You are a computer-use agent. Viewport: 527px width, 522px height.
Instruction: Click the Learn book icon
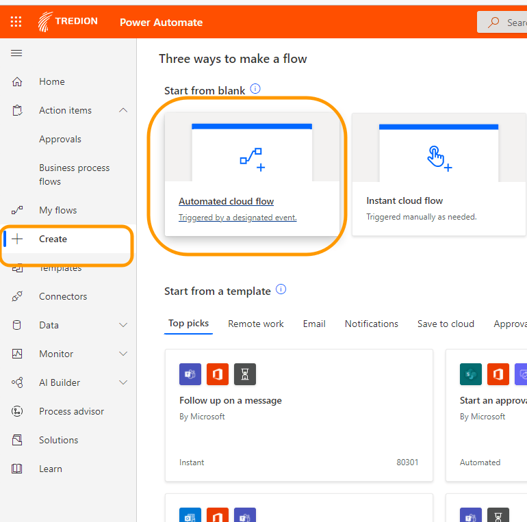18,469
